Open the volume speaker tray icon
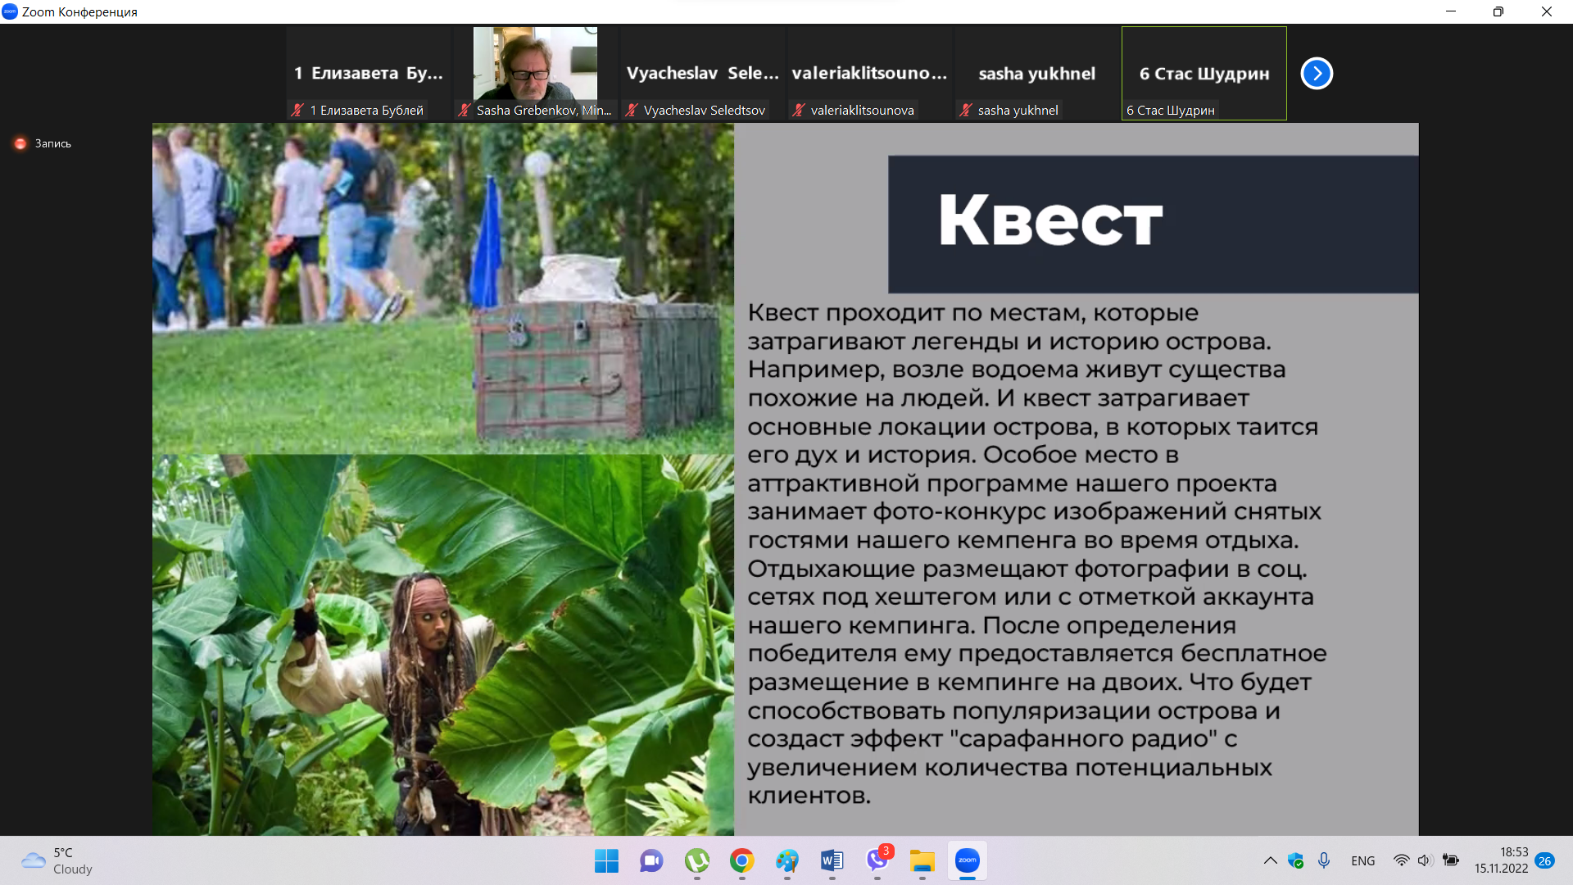 tap(1426, 860)
